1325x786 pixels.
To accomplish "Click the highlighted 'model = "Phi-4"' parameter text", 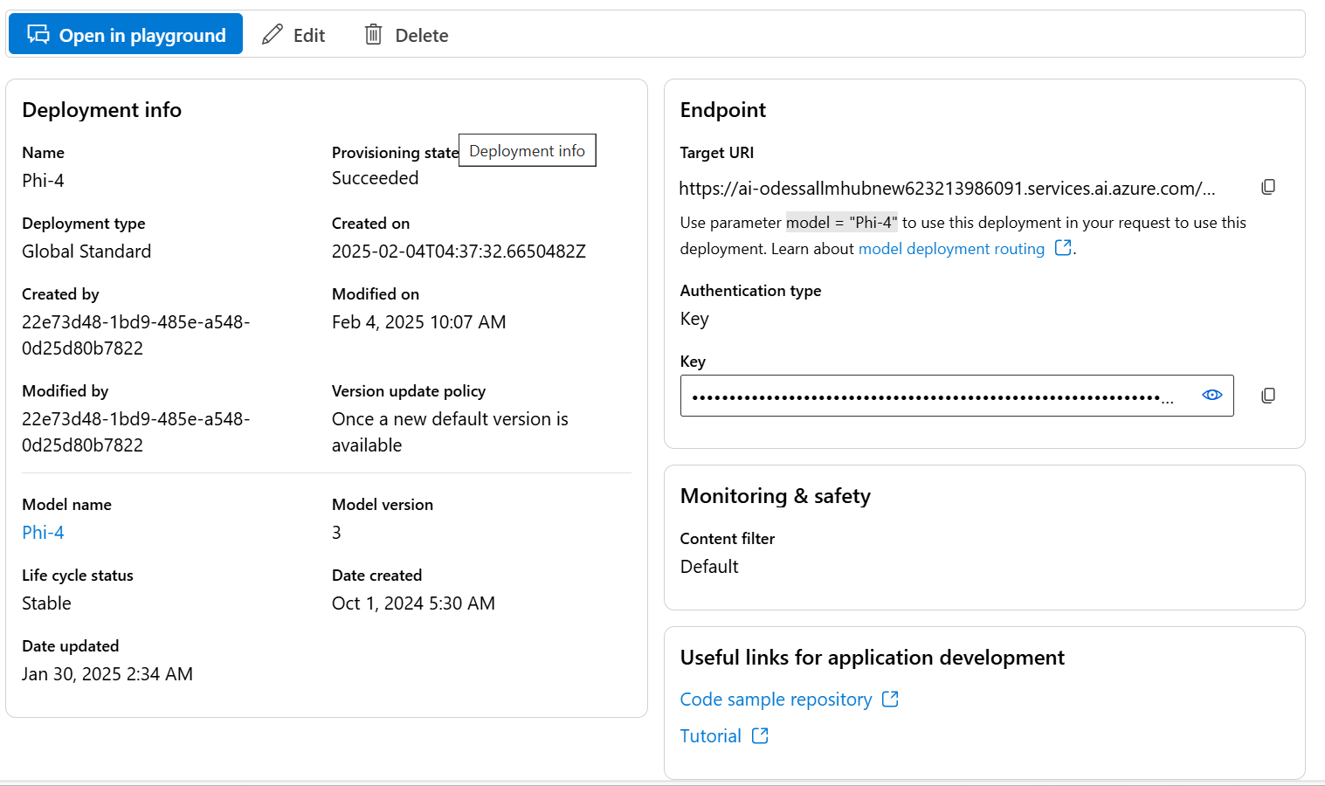I will click(842, 223).
